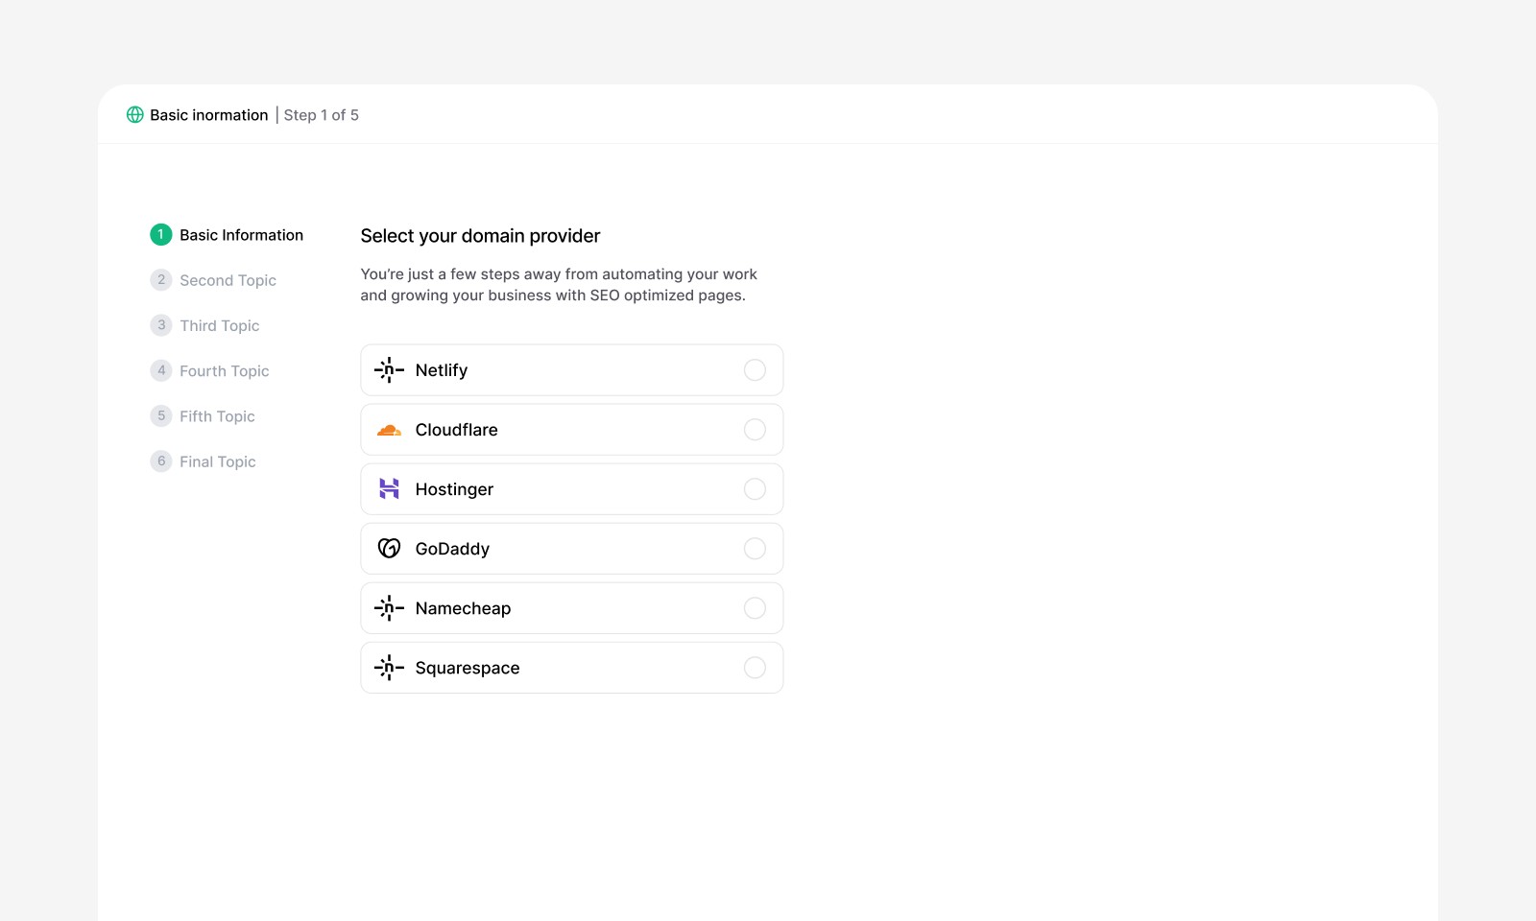This screenshot has width=1536, height=921.
Task: Go to Second Topic step
Action: click(228, 280)
